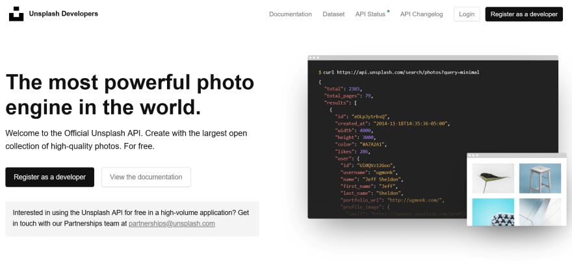Click the "portfolio_url" ugmonk.com line

click(x=393, y=200)
